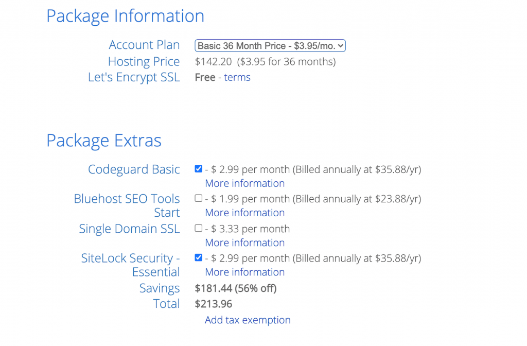The image size is (527, 346).
Task: Uncheck SiteLock Security Essential checkbox
Action: 198,257
